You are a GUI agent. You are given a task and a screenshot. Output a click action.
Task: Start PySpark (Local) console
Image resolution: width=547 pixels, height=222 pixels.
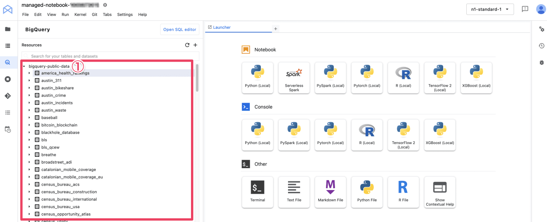[294, 135]
